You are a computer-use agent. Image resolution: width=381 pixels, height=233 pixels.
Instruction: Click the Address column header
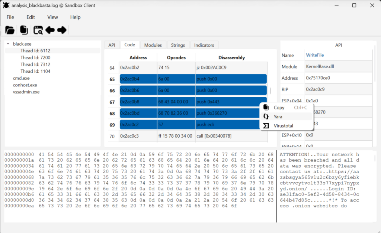(138, 58)
